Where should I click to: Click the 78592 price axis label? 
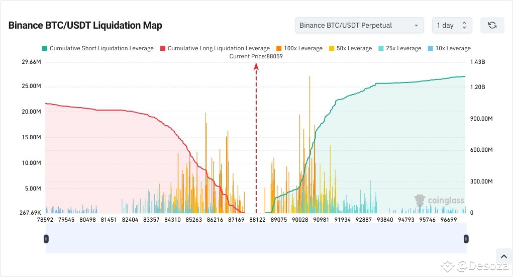click(45, 220)
